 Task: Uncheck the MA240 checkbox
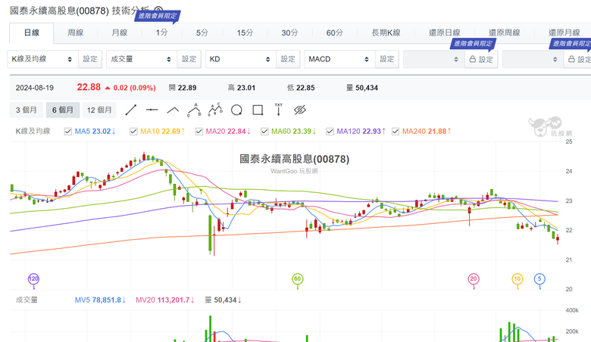(396, 132)
